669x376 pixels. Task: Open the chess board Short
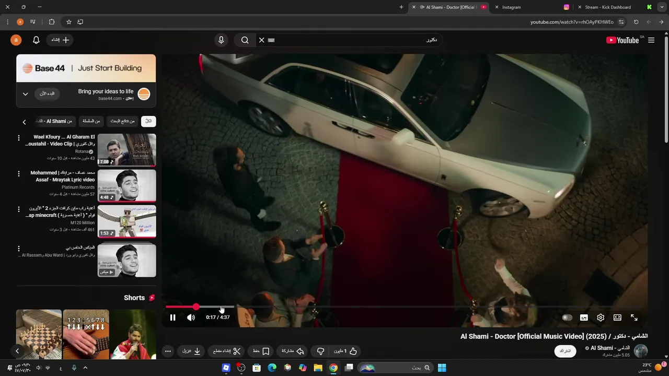coord(39,334)
